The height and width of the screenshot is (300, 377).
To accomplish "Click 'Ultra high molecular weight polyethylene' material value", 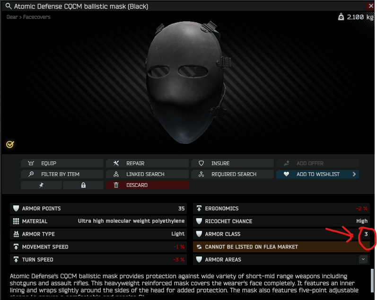I will point(132,221).
